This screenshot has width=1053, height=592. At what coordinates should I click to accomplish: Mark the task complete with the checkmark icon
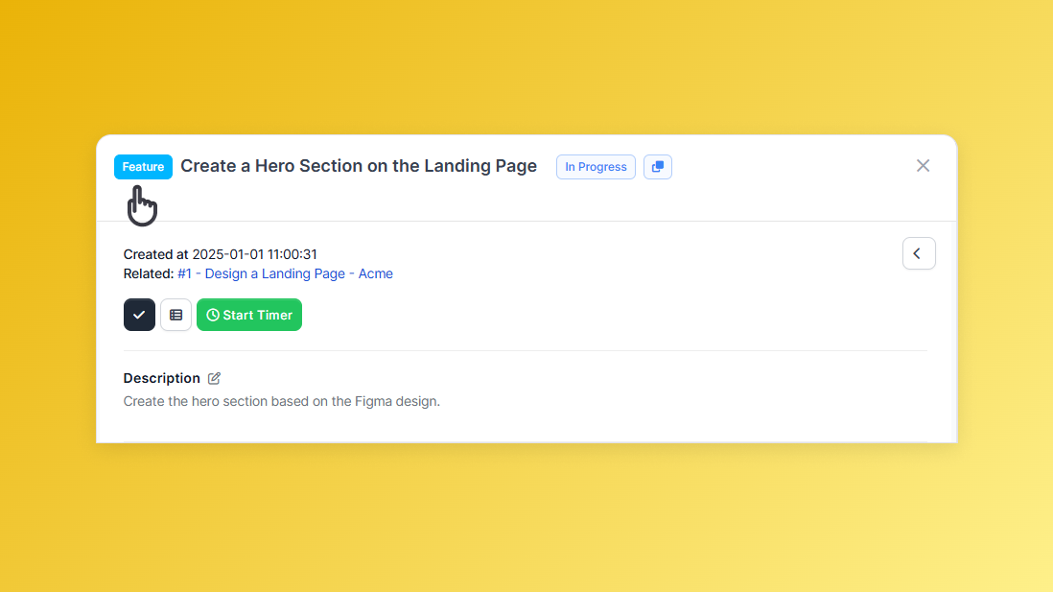tap(139, 315)
